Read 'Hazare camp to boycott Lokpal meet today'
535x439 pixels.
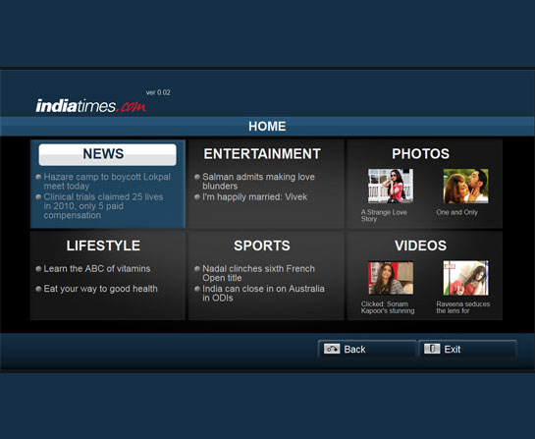point(107,182)
